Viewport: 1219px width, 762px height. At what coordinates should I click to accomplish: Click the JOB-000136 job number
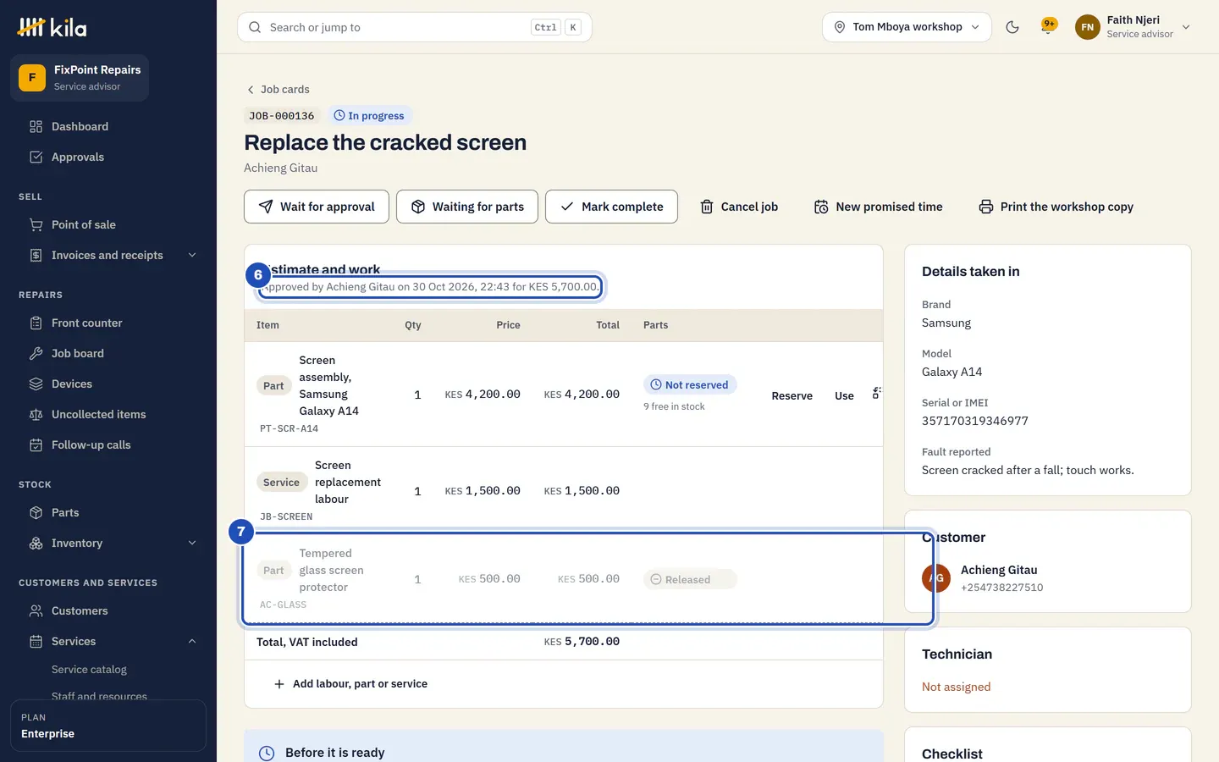click(x=281, y=116)
